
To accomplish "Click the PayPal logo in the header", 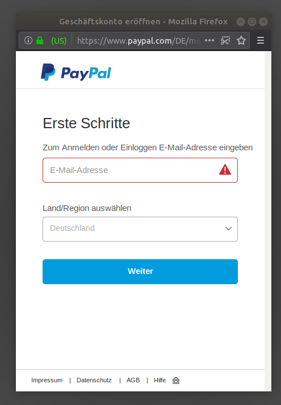I will point(76,72).
